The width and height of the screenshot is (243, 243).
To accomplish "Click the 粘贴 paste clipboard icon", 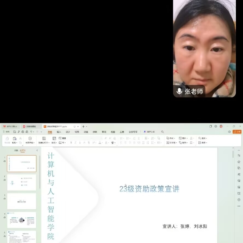I will [x=15, y=138].
